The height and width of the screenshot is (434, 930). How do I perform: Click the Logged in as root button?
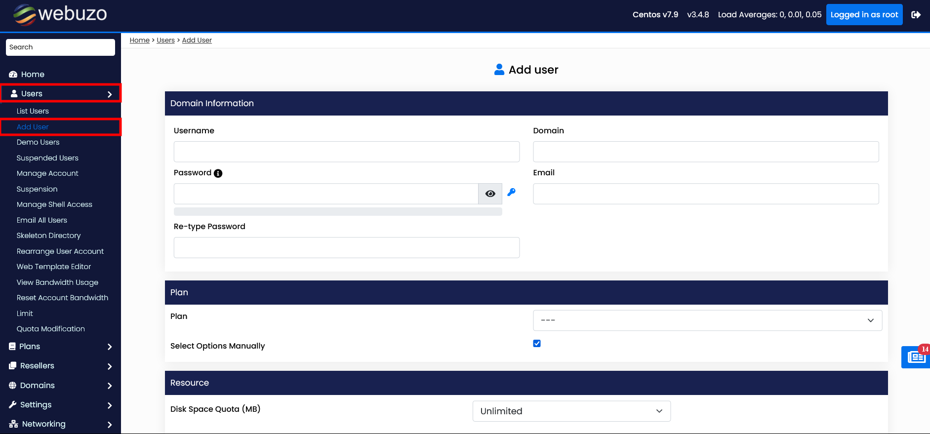coord(864,15)
